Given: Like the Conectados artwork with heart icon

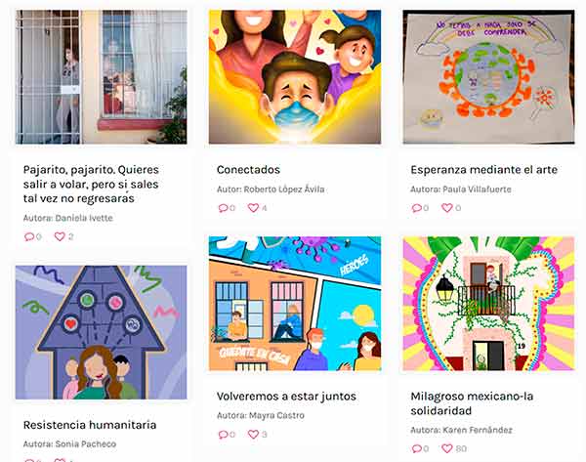Looking at the screenshot, I should pyautogui.click(x=253, y=208).
